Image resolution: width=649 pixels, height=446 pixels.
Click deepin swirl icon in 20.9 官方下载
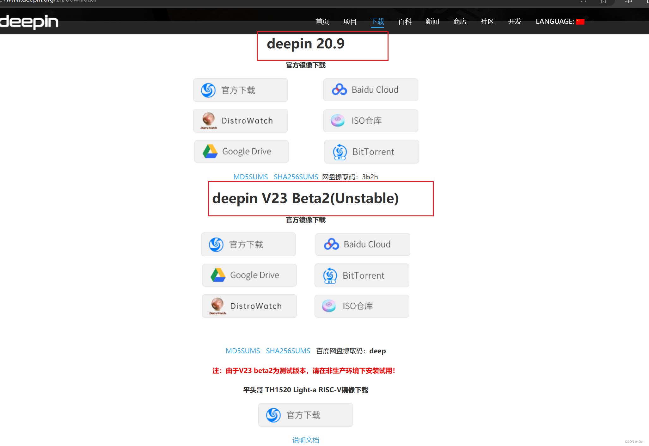click(208, 90)
